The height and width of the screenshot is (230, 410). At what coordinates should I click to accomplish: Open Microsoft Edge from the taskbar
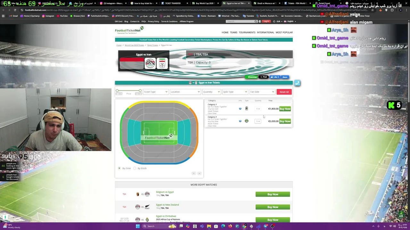tap(223, 226)
